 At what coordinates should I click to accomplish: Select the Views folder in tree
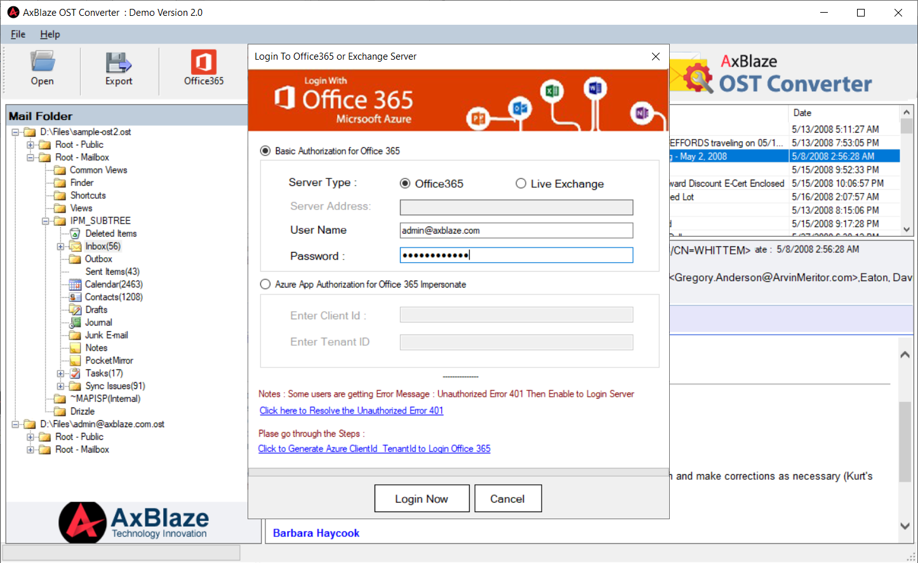(81, 208)
